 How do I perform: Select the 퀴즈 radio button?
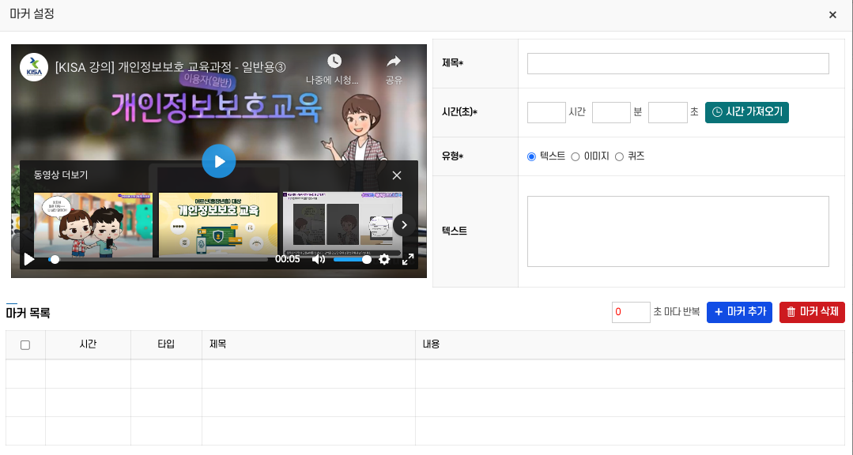click(x=620, y=157)
